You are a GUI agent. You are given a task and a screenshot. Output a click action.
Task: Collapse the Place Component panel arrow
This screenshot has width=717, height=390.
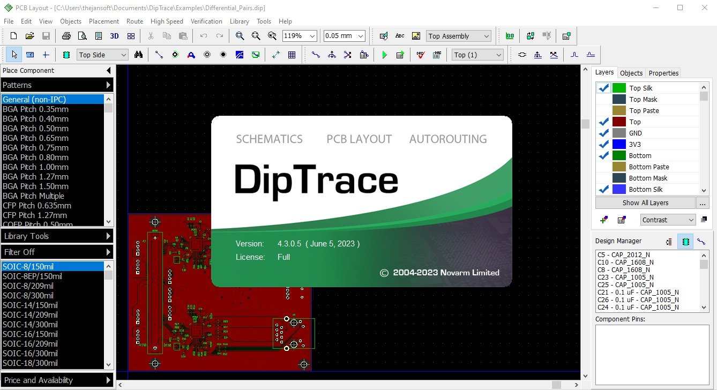coord(108,70)
